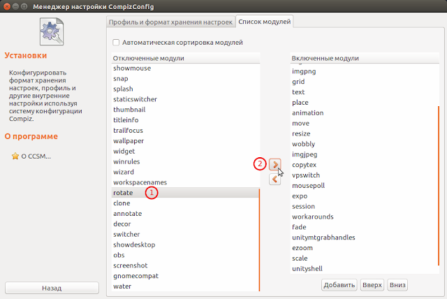Open the О CCSM... about link

[36, 156]
